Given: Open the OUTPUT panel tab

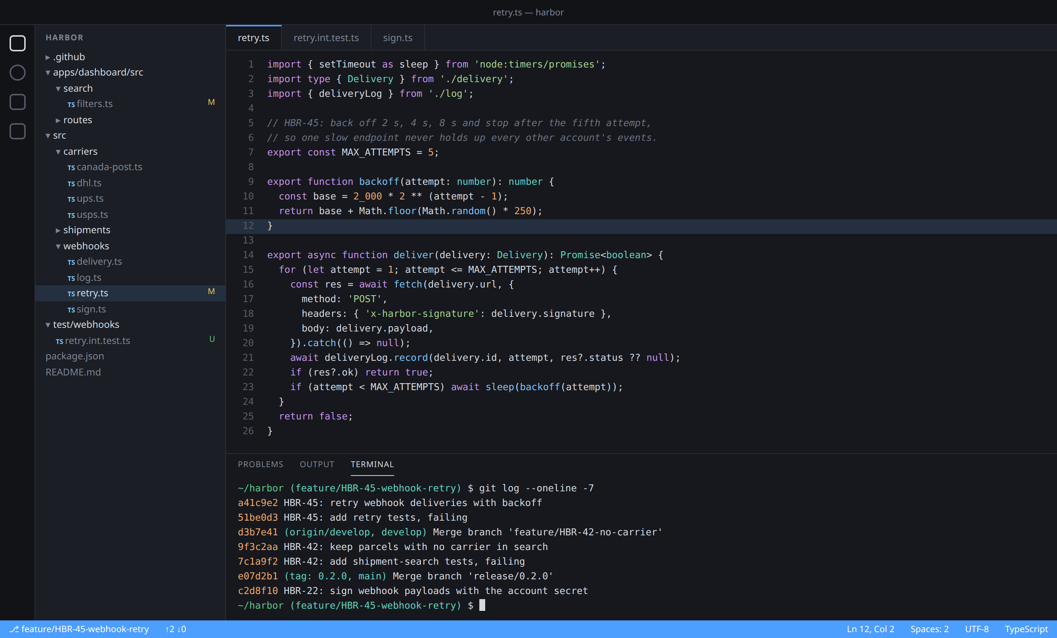Looking at the screenshot, I should pos(317,464).
